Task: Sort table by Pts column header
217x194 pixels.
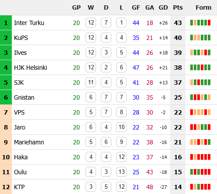Action: click(x=178, y=7)
